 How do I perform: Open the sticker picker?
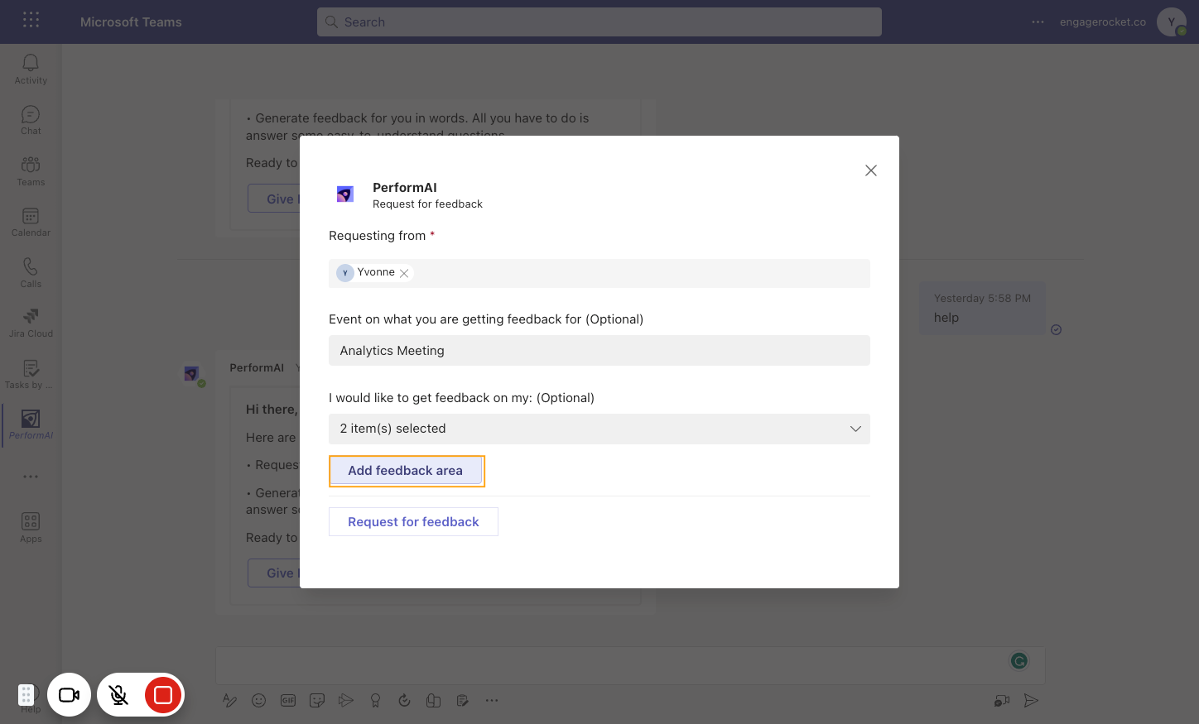click(x=317, y=701)
